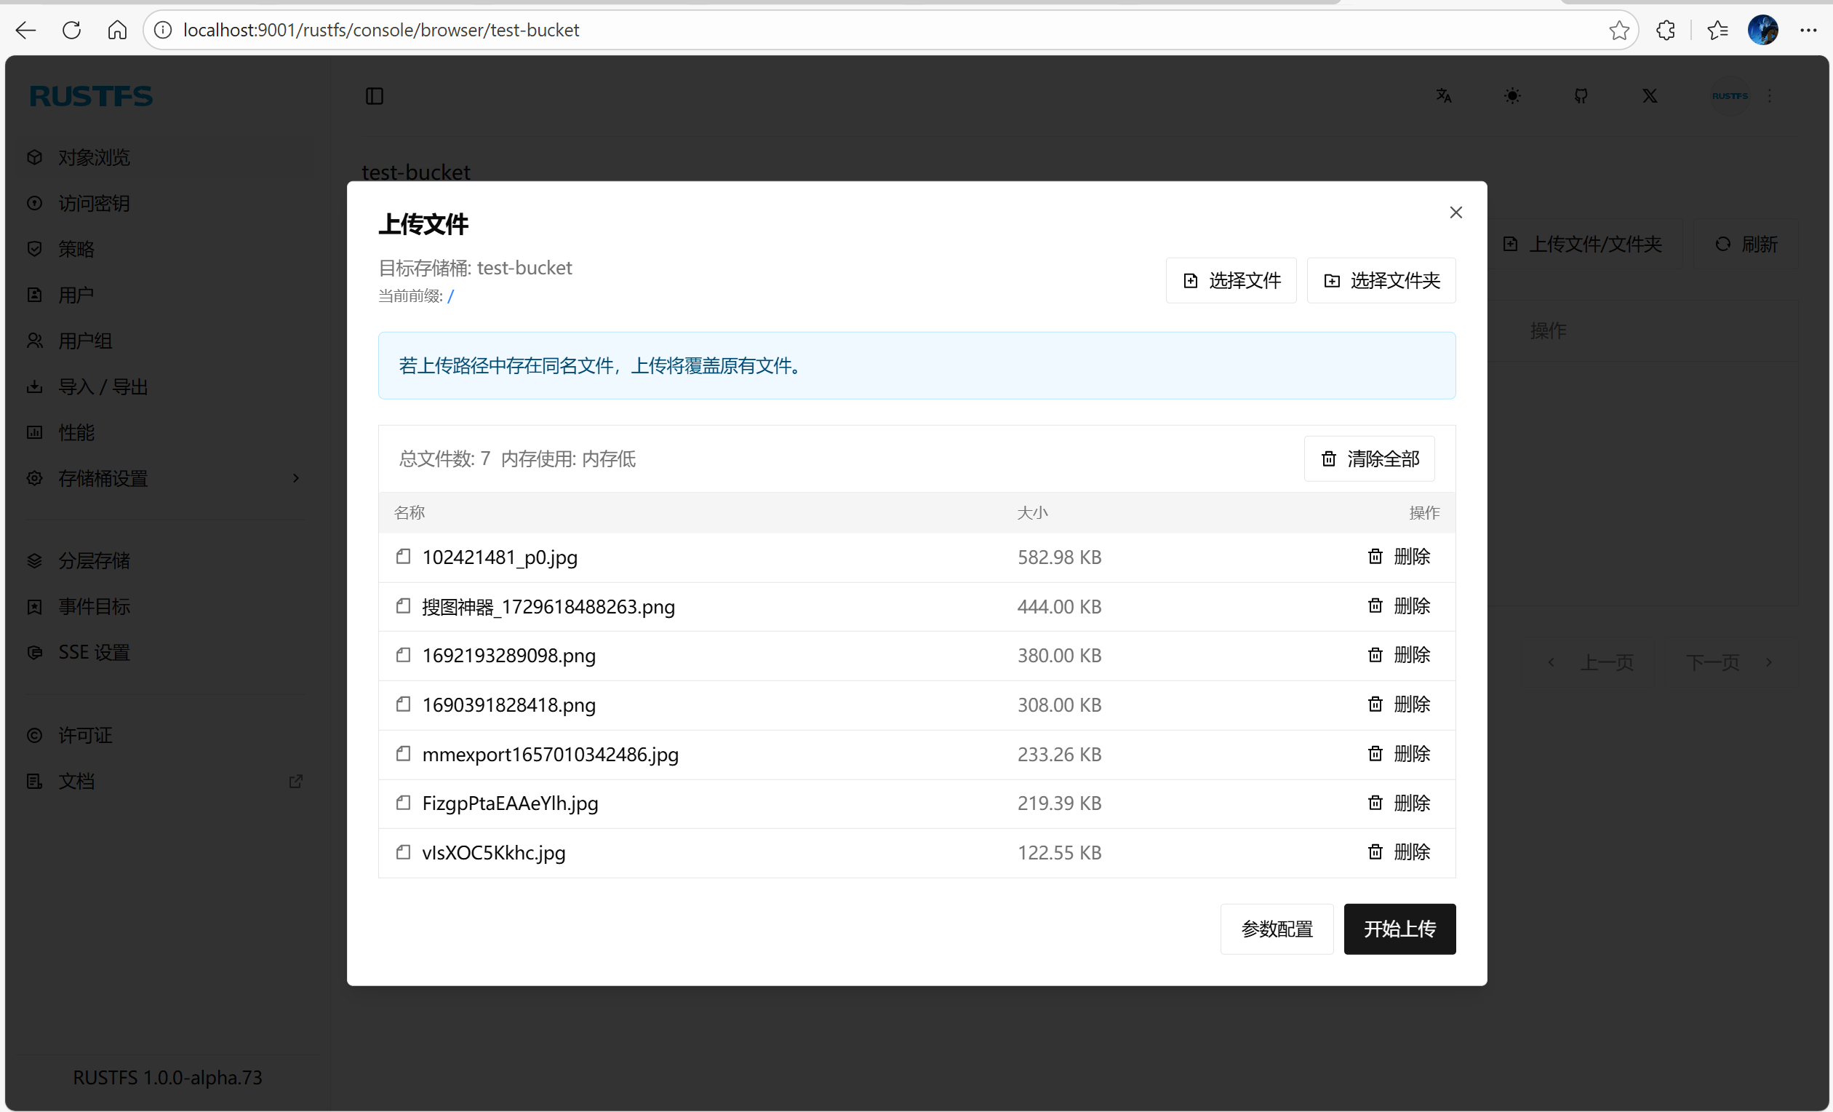Click the file icon beside vlsXOC5Kkhc.jpg
Viewport: 1833px width, 1112px height.
(x=403, y=852)
